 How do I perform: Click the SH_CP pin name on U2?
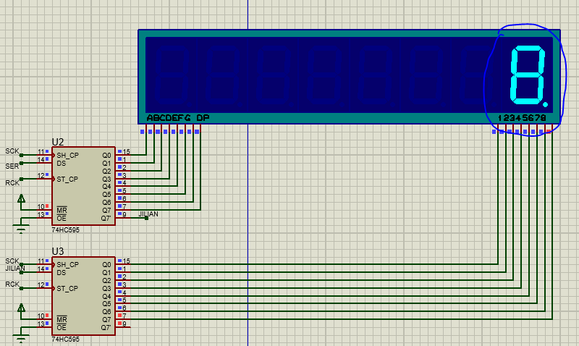click(67, 155)
